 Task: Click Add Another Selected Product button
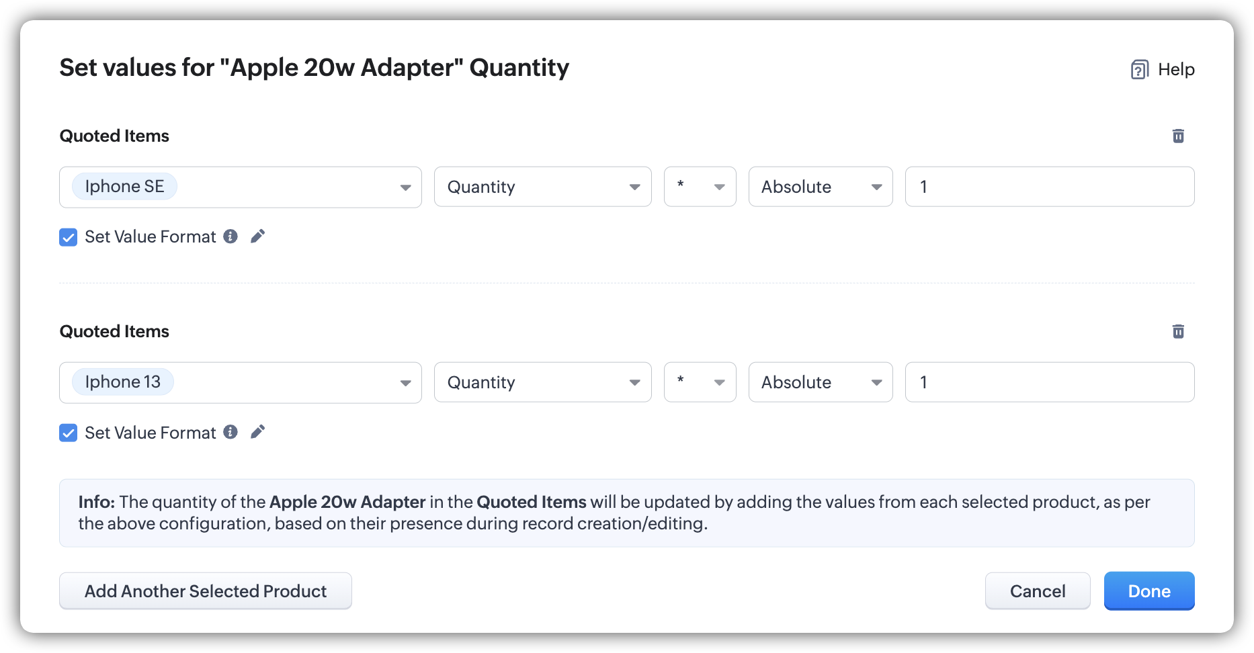pos(205,591)
